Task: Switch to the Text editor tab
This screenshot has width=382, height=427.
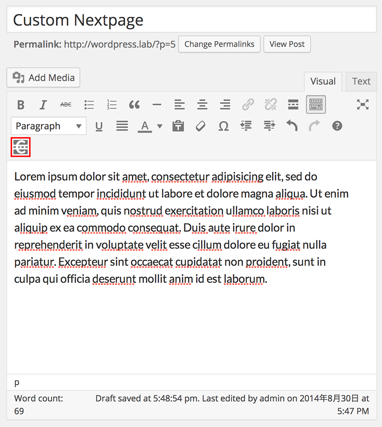Action: [361, 81]
